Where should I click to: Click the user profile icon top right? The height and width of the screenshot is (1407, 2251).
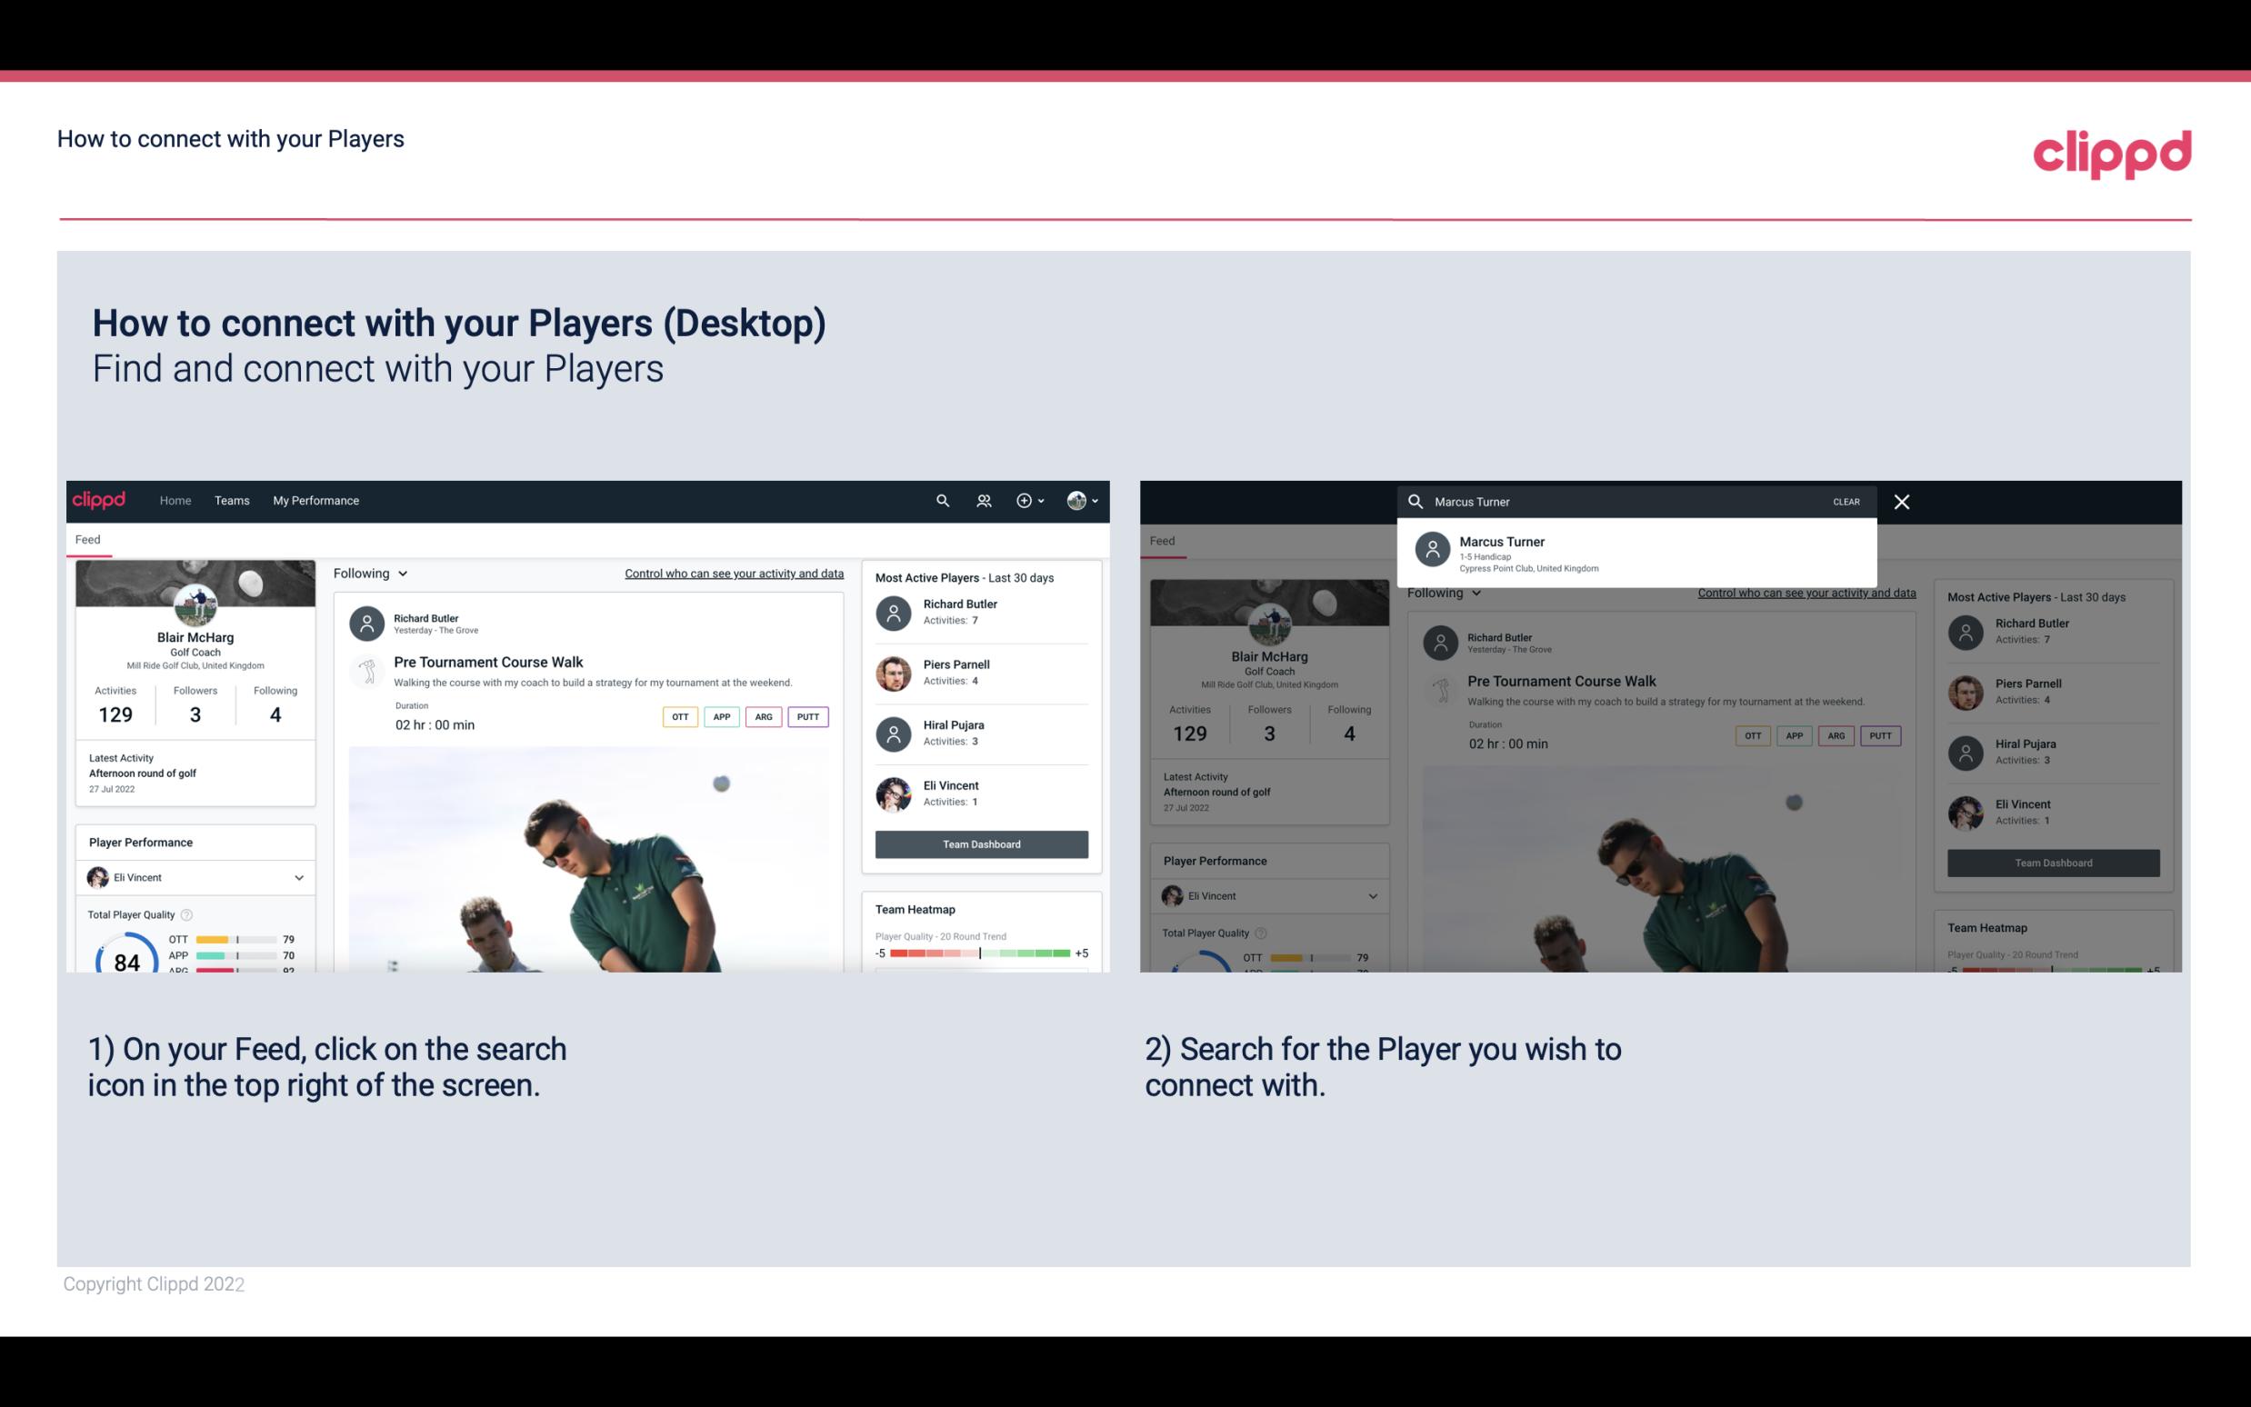1076,499
